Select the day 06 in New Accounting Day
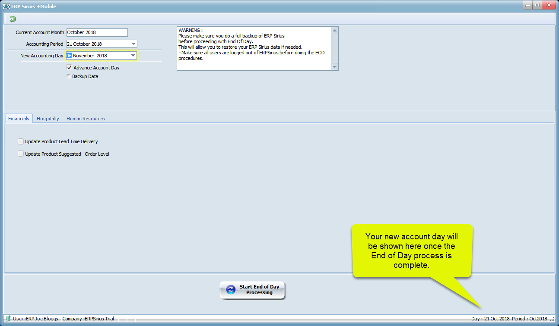Image resolution: width=559 pixels, height=326 pixels. [69, 56]
